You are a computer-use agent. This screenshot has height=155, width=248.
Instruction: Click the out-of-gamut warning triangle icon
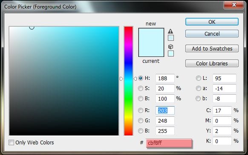(x=170, y=31)
